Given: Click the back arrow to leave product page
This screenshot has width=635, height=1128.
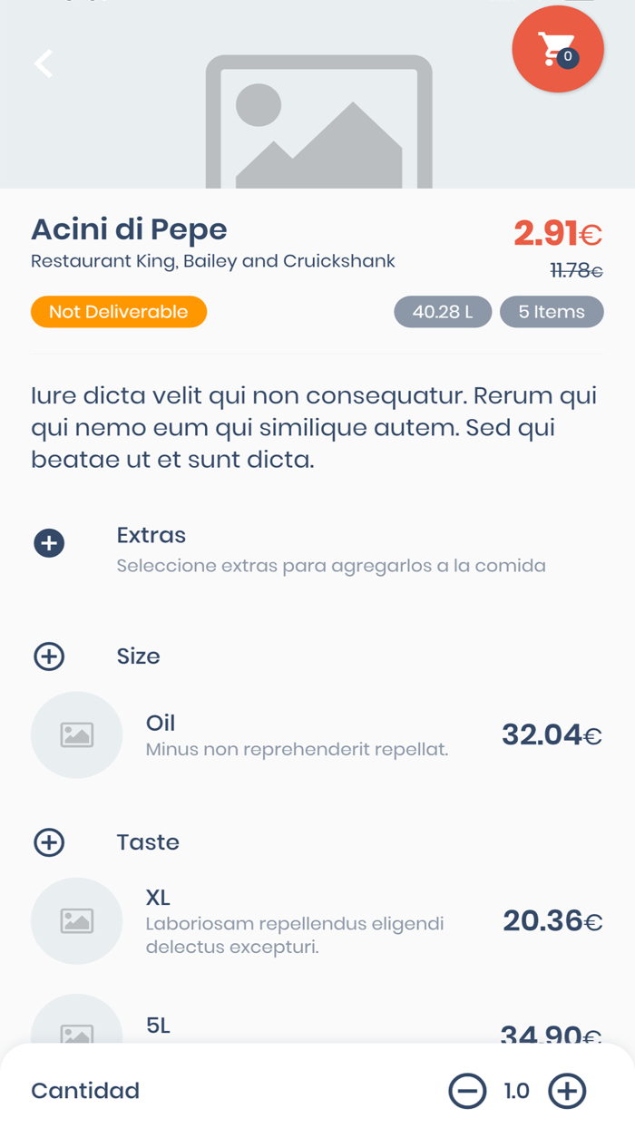Looking at the screenshot, I should [x=43, y=64].
